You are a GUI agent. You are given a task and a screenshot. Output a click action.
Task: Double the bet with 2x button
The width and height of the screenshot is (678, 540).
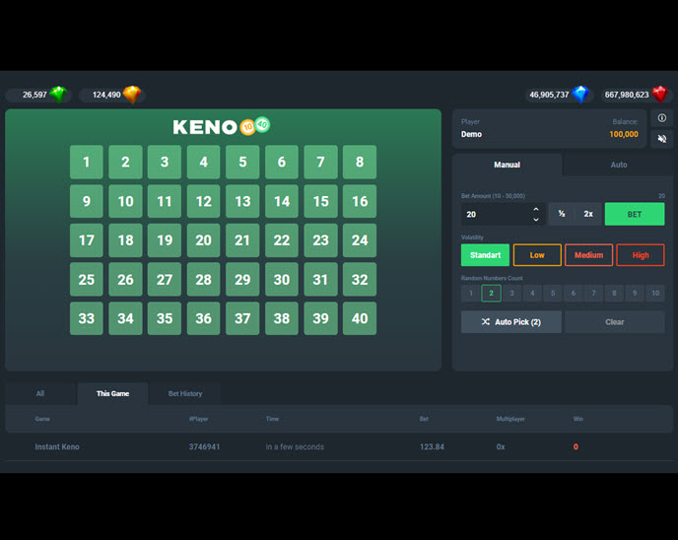[x=588, y=214]
